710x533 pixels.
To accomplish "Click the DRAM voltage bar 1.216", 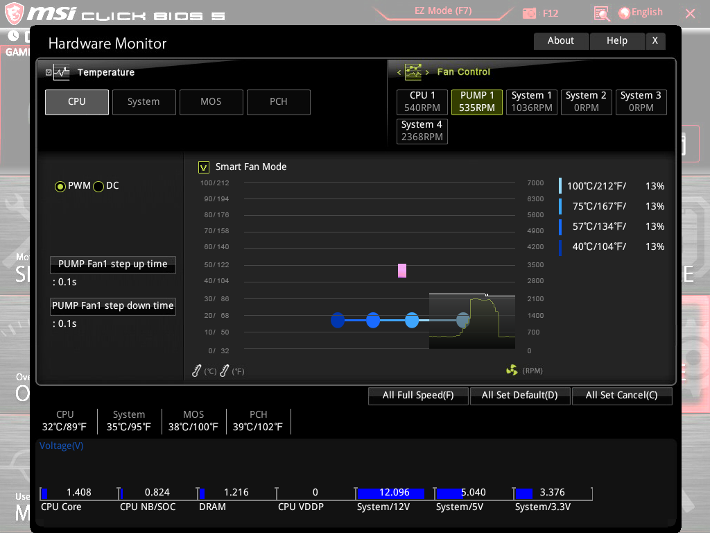I will 237,493.
